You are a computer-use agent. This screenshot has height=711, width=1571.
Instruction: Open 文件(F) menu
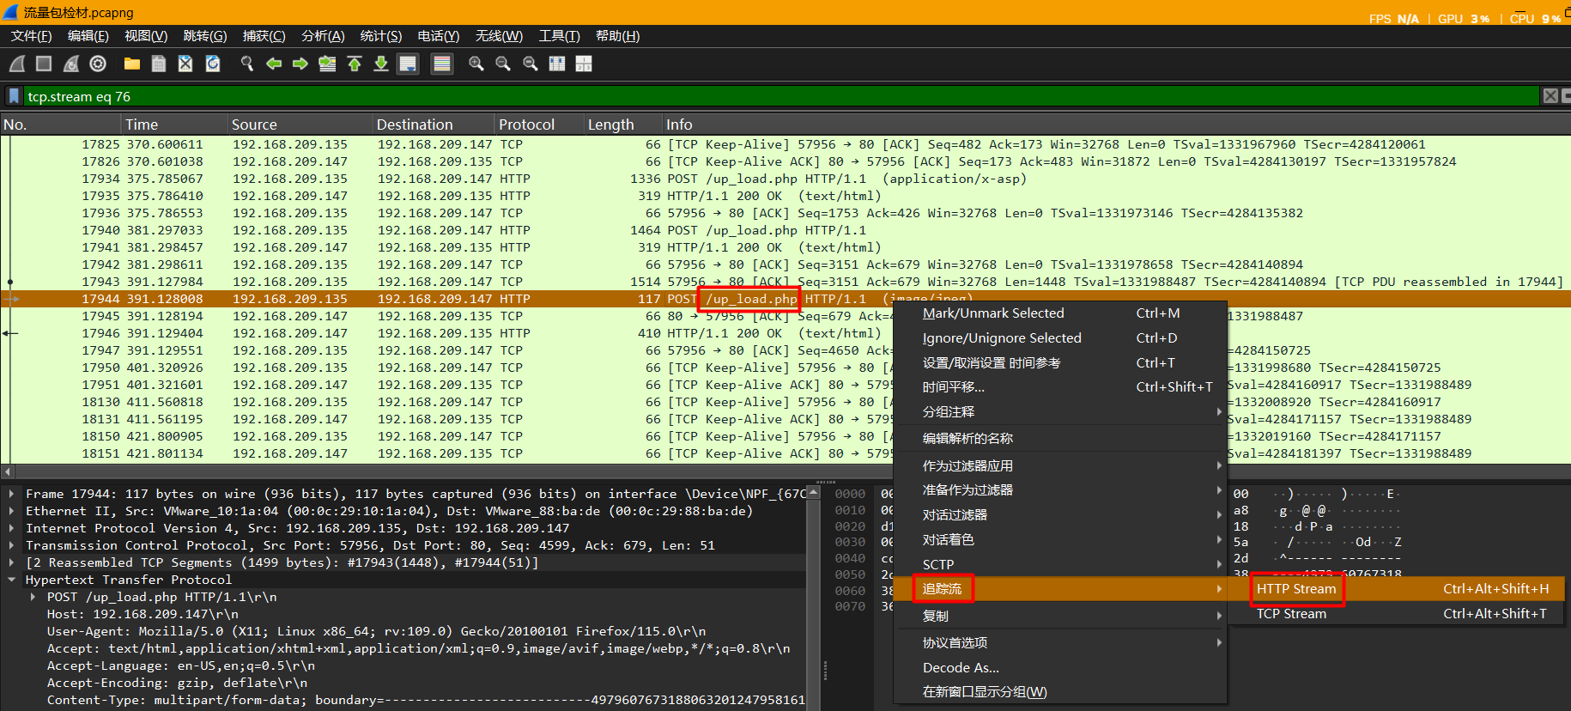point(31,36)
